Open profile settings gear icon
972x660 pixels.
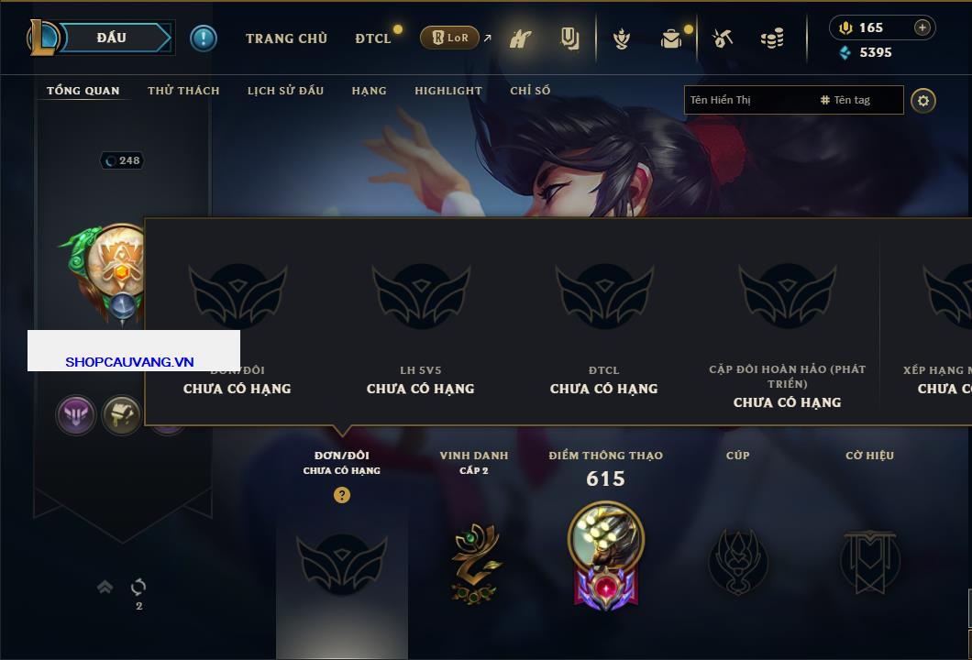[923, 101]
